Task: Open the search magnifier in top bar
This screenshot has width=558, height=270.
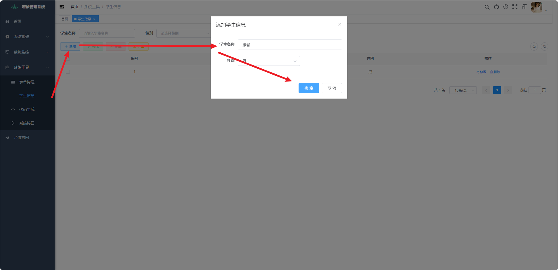Action: point(487,7)
